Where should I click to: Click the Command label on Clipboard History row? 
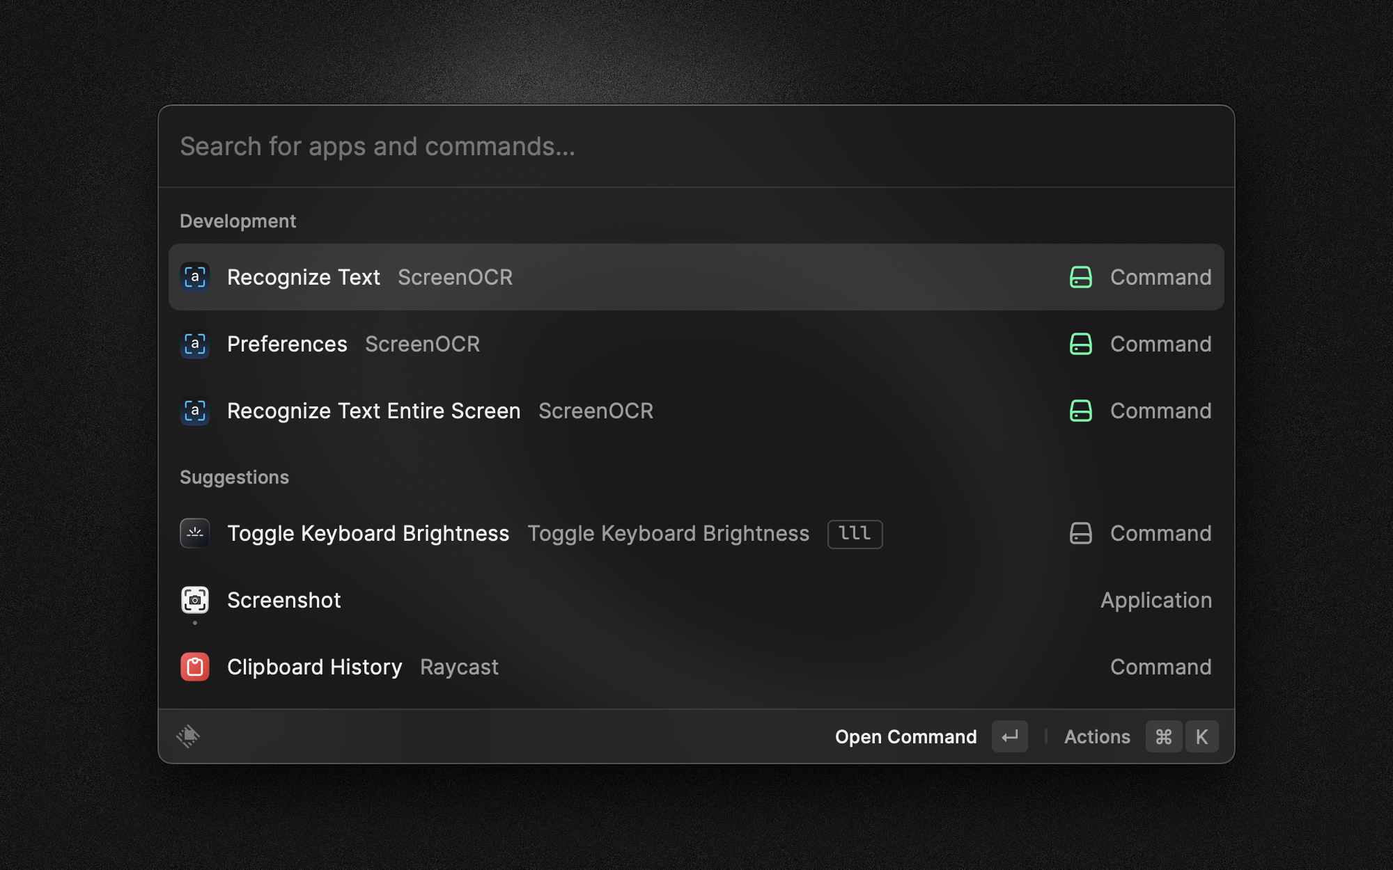[1160, 667]
